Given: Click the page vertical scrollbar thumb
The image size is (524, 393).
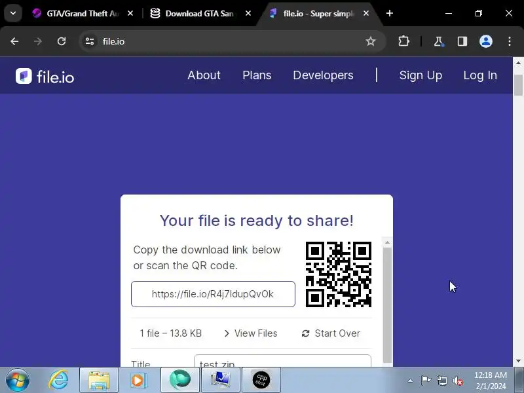Looking at the screenshot, I should [x=518, y=85].
